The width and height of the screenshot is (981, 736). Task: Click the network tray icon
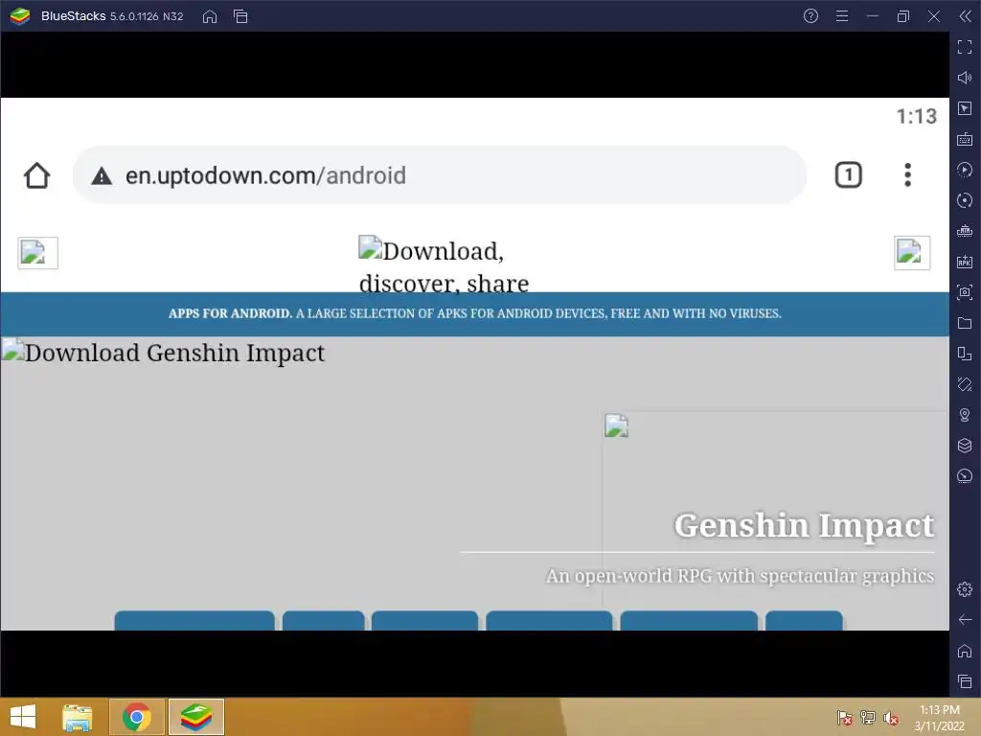(868, 717)
